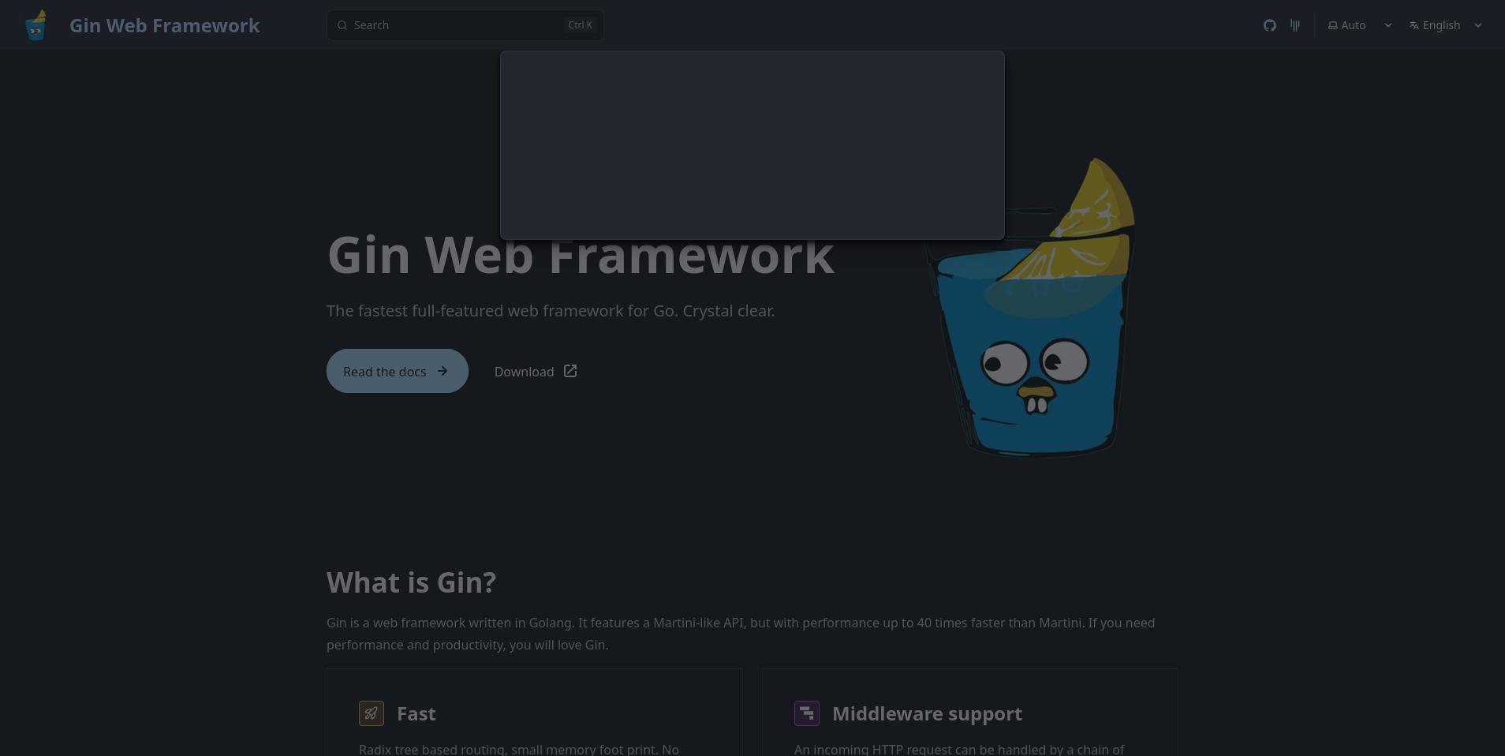Go to Gin Web Framework home title link

click(164, 25)
